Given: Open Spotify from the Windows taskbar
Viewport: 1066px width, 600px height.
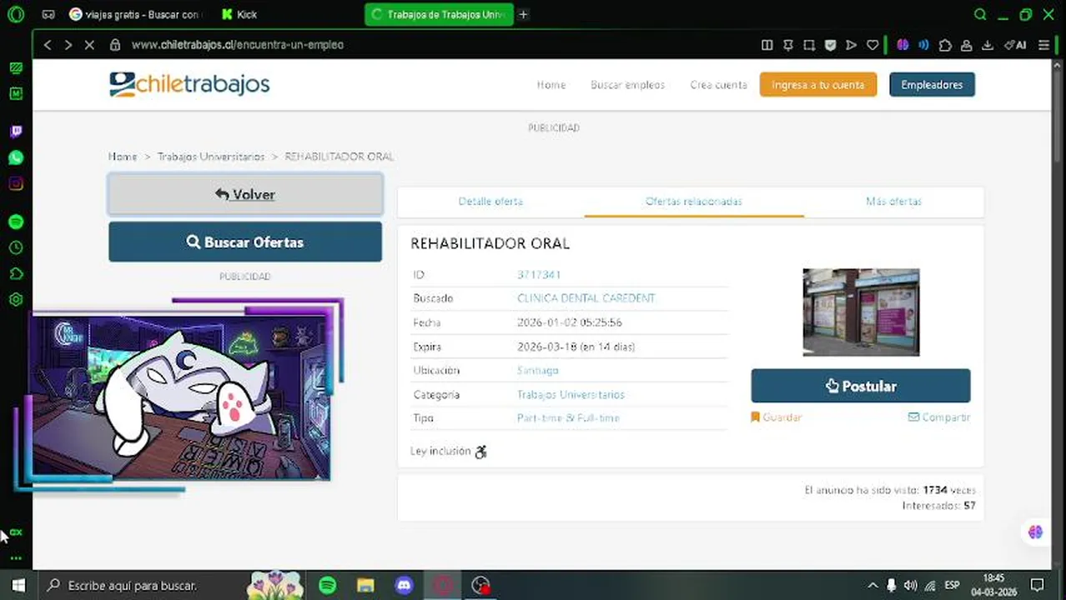Looking at the screenshot, I should [x=328, y=586].
